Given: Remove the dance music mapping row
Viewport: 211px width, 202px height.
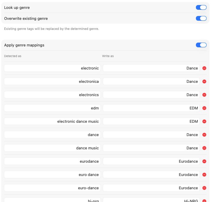Looking at the screenshot, I should click(x=204, y=148).
